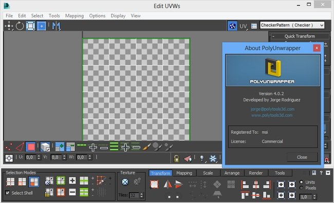Screen dimensions: 334x203
Task: Open the CheckerPattern texture dropdown
Action: [292, 25]
